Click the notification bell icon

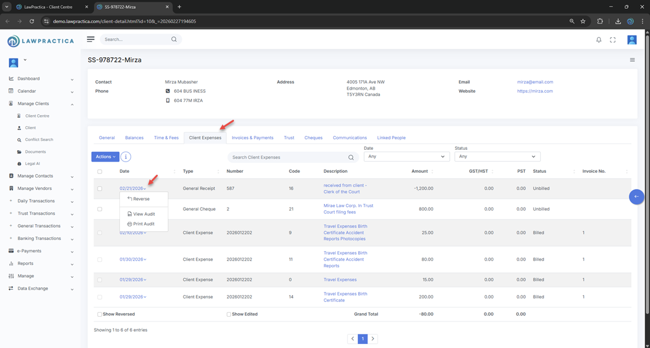click(599, 40)
